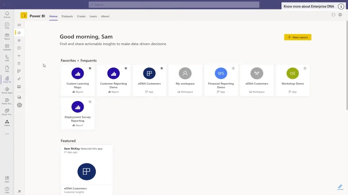The image size is (348, 195).
Task: Open Custom Learning Maps report card
Action: tap(77, 80)
